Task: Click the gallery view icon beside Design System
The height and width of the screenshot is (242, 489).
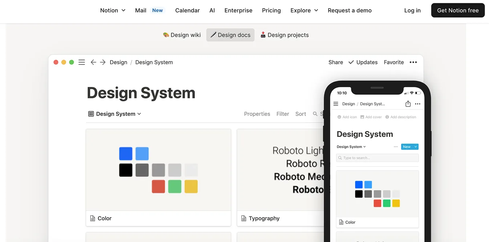Action: (91, 114)
